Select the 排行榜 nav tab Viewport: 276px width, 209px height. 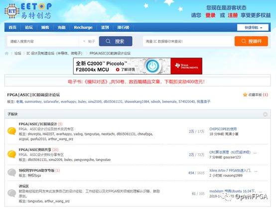(x=123, y=27)
